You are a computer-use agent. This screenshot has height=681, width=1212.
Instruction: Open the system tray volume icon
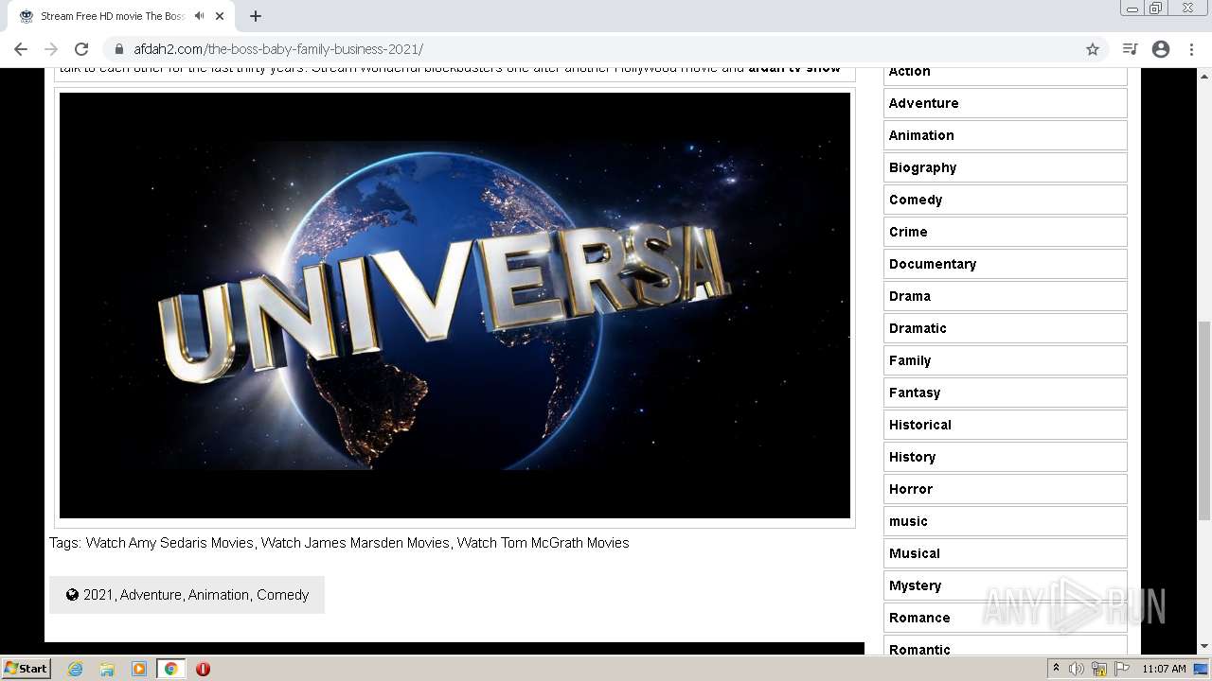click(1077, 669)
